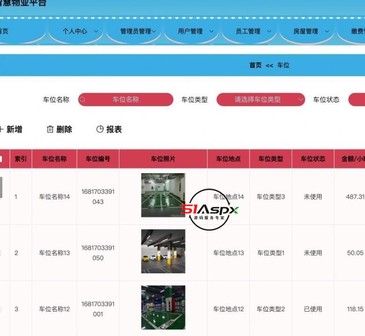
Task: Click the 报表 button
Action: [x=109, y=129]
